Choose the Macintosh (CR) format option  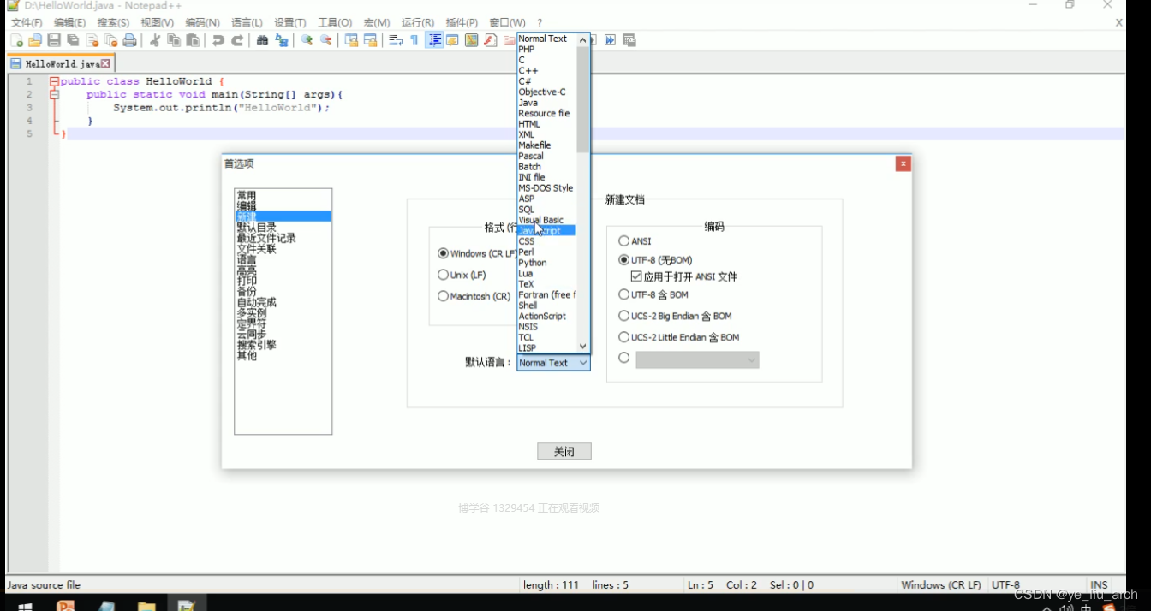(443, 296)
